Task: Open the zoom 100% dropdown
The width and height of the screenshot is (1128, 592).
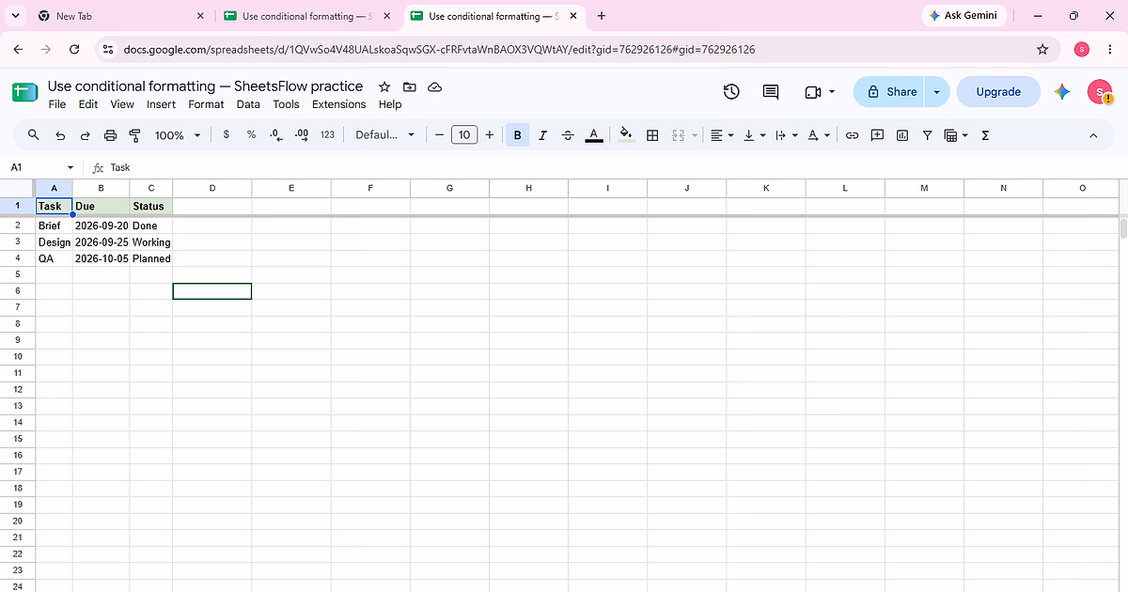Action: click(x=178, y=135)
